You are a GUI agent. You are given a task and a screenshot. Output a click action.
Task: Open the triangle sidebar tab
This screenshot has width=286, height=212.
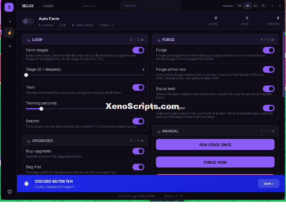[10, 21]
